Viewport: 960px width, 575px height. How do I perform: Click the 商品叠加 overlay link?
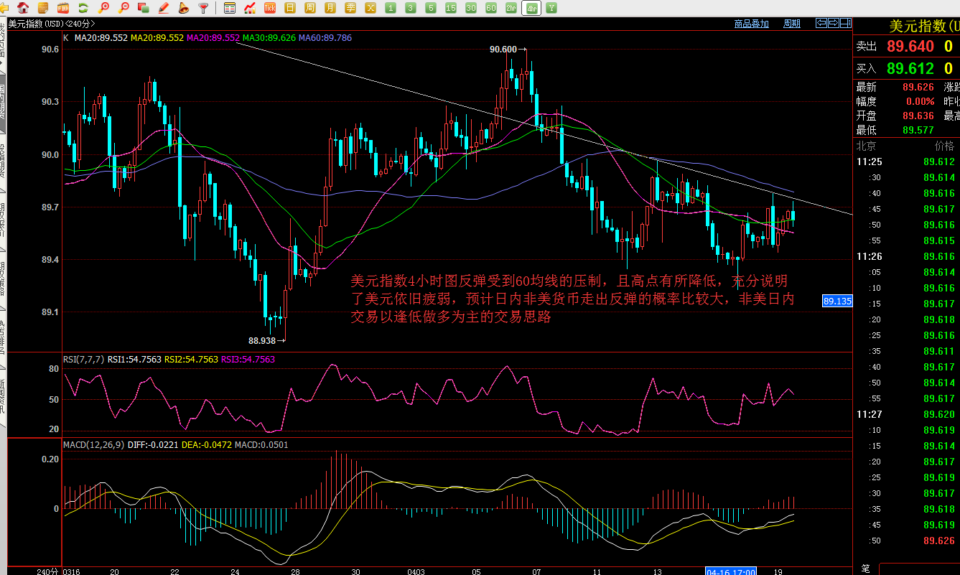click(x=751, y=24)
